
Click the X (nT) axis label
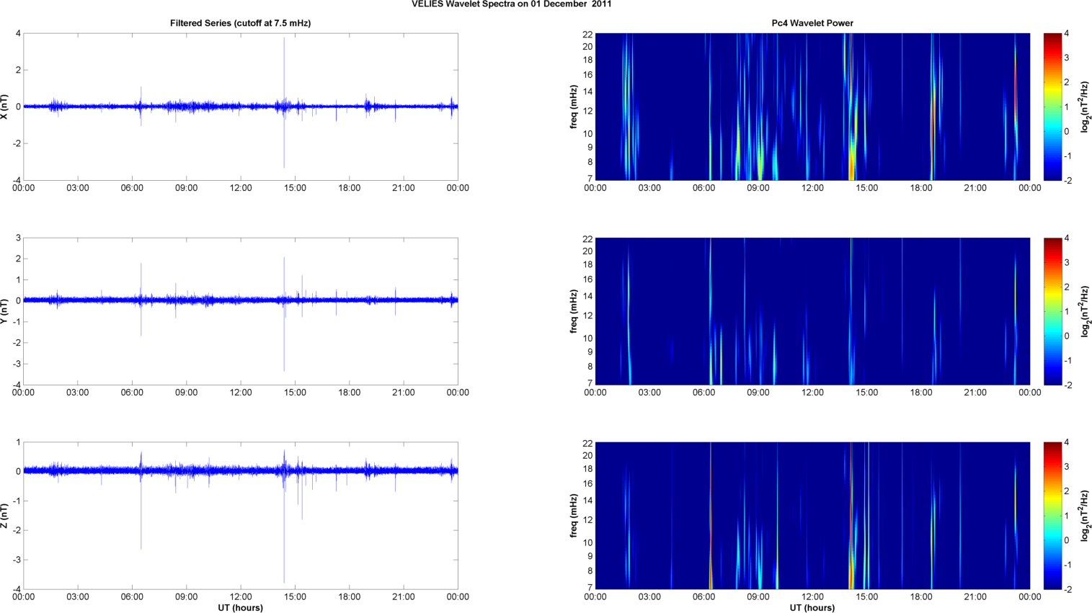coord(5,107)
